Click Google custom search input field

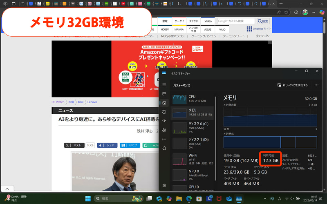click(x=236, y=21)
